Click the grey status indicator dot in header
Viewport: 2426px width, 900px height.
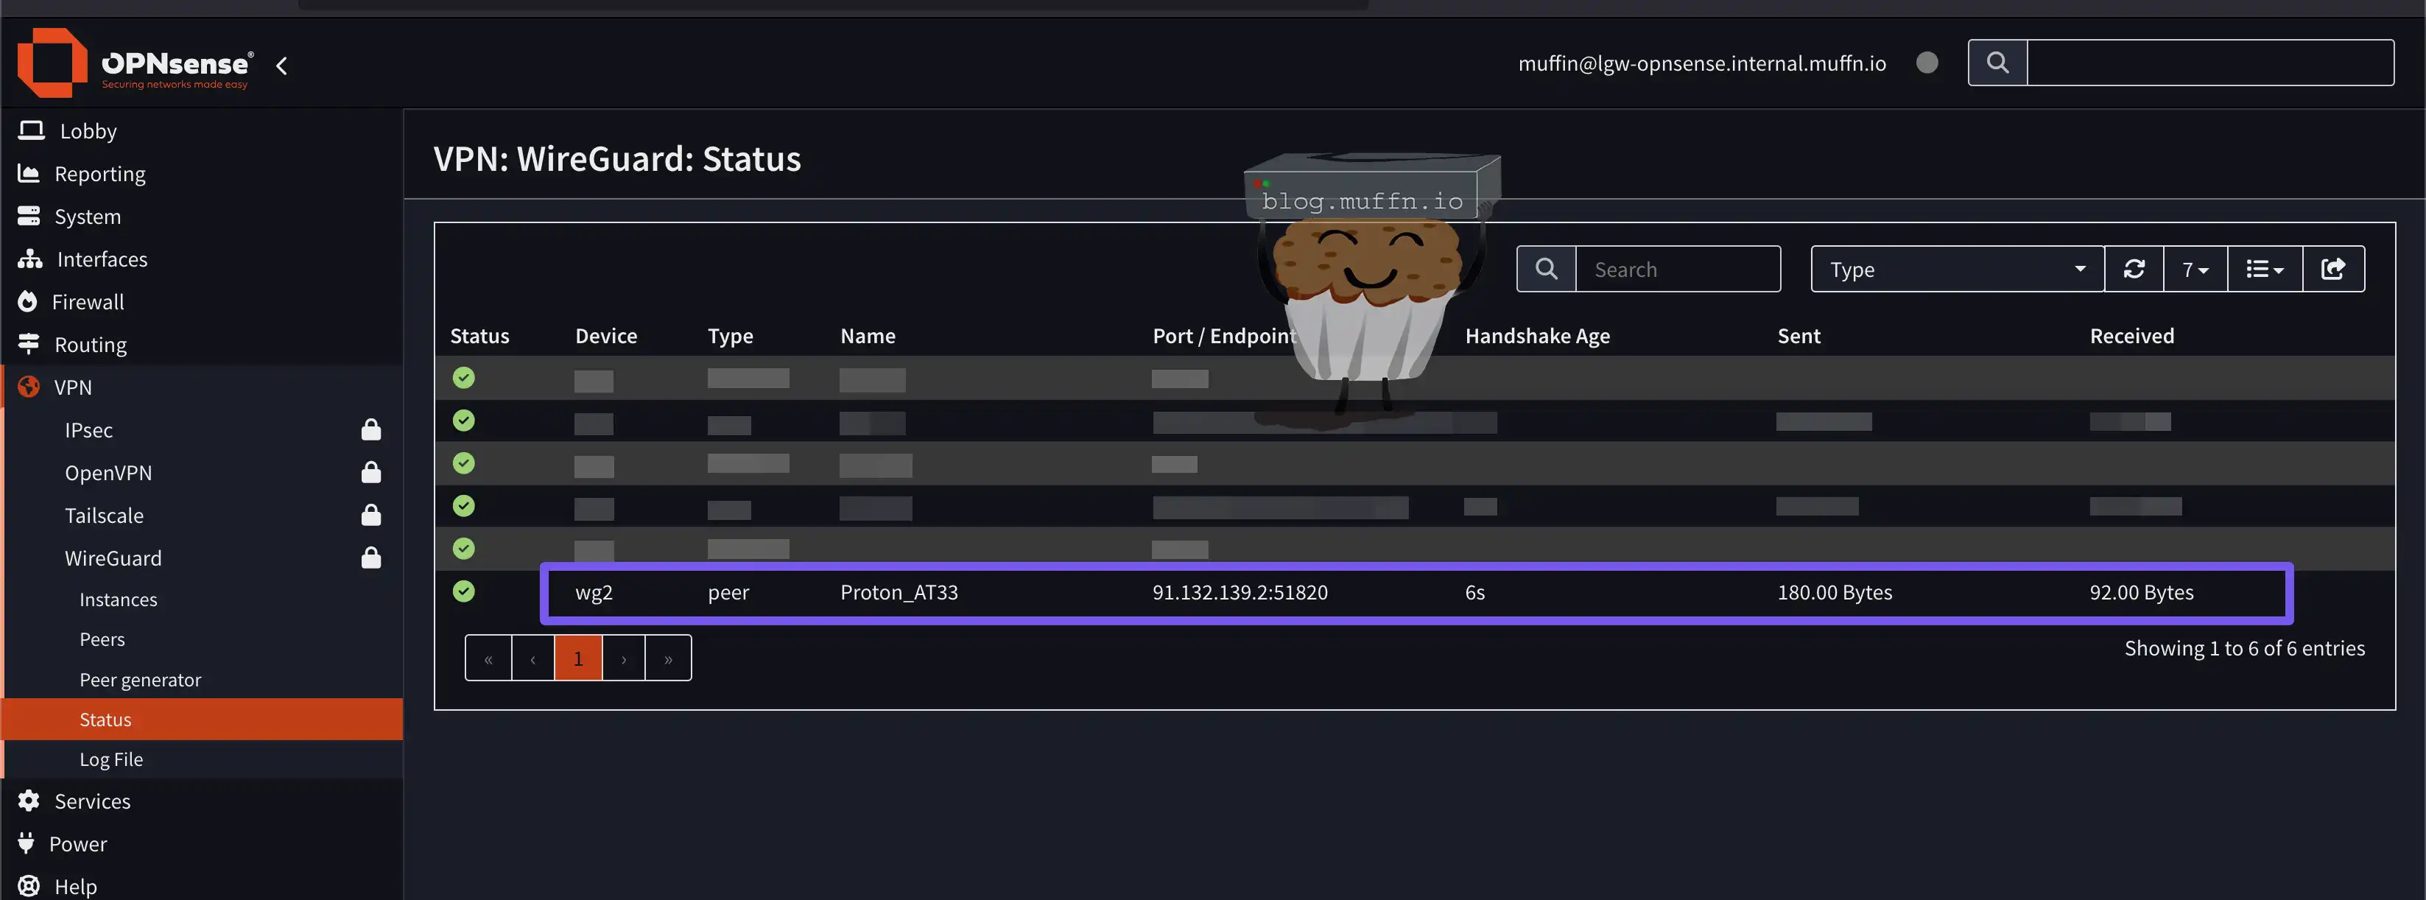pyautogui.click(x=1927, y=63)
